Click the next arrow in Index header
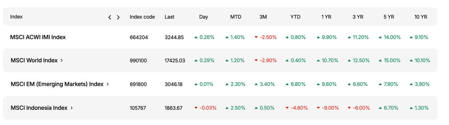Viewport: 449px width, 125px height. (x=118, y=17)
